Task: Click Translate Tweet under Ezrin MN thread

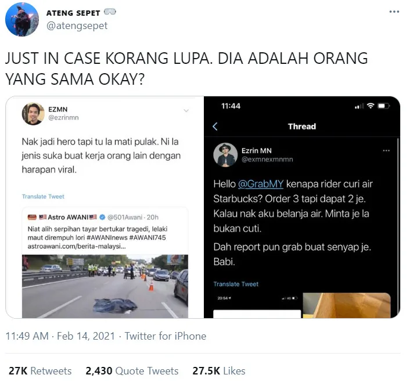Action: click(236, 284)
